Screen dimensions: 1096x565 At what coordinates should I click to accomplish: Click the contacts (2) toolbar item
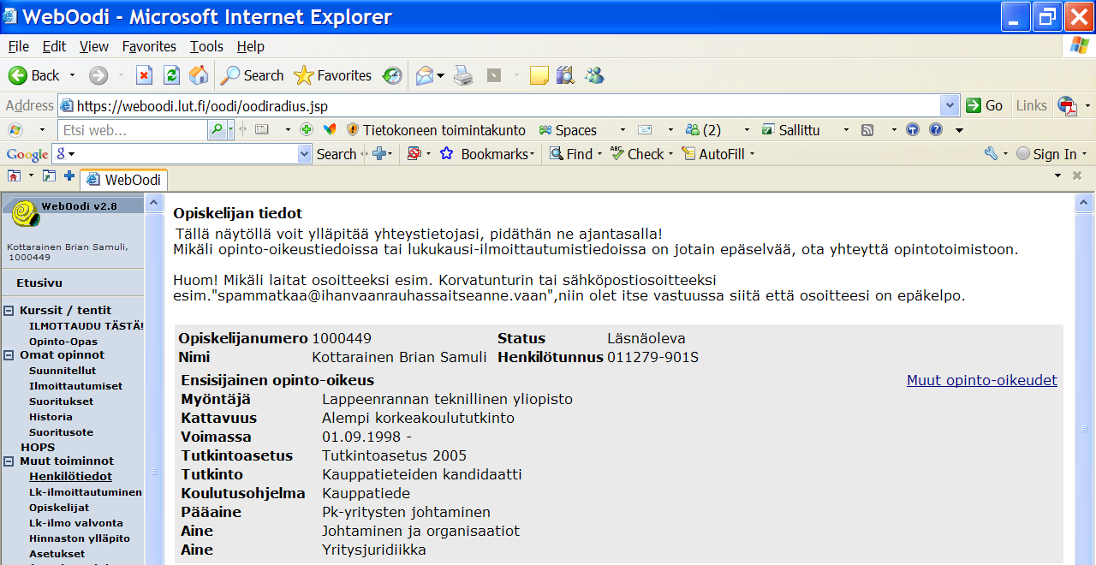click(704, 130)
